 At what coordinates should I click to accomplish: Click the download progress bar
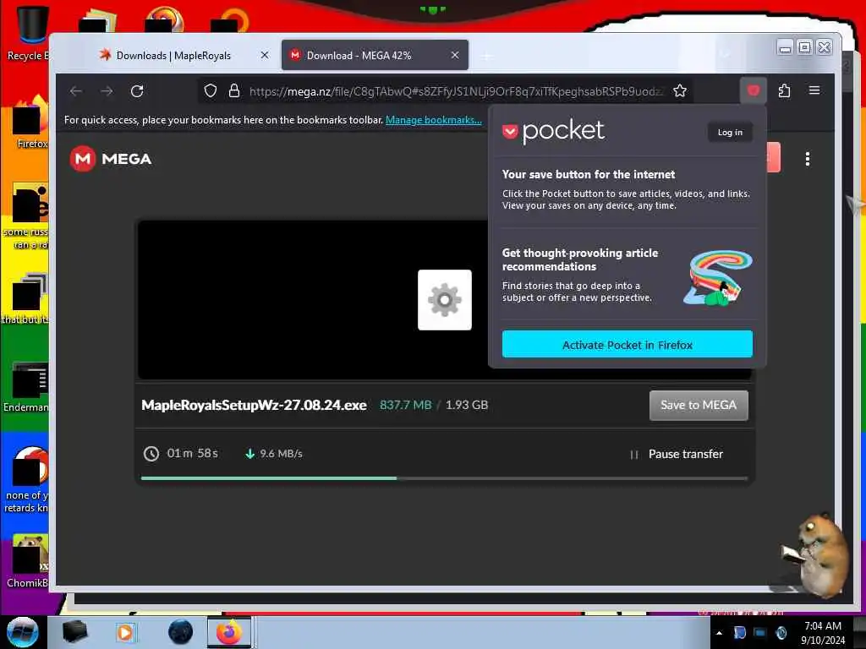[x=444, y=478]
